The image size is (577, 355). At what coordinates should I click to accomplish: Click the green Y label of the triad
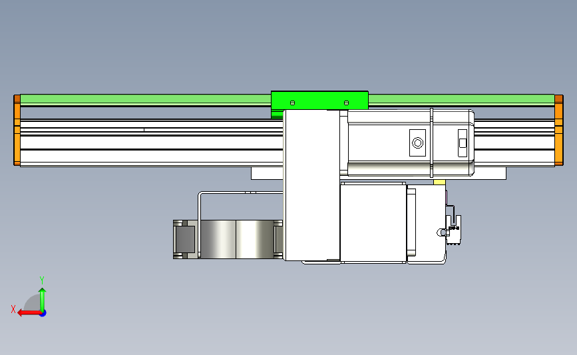point(41,280)
